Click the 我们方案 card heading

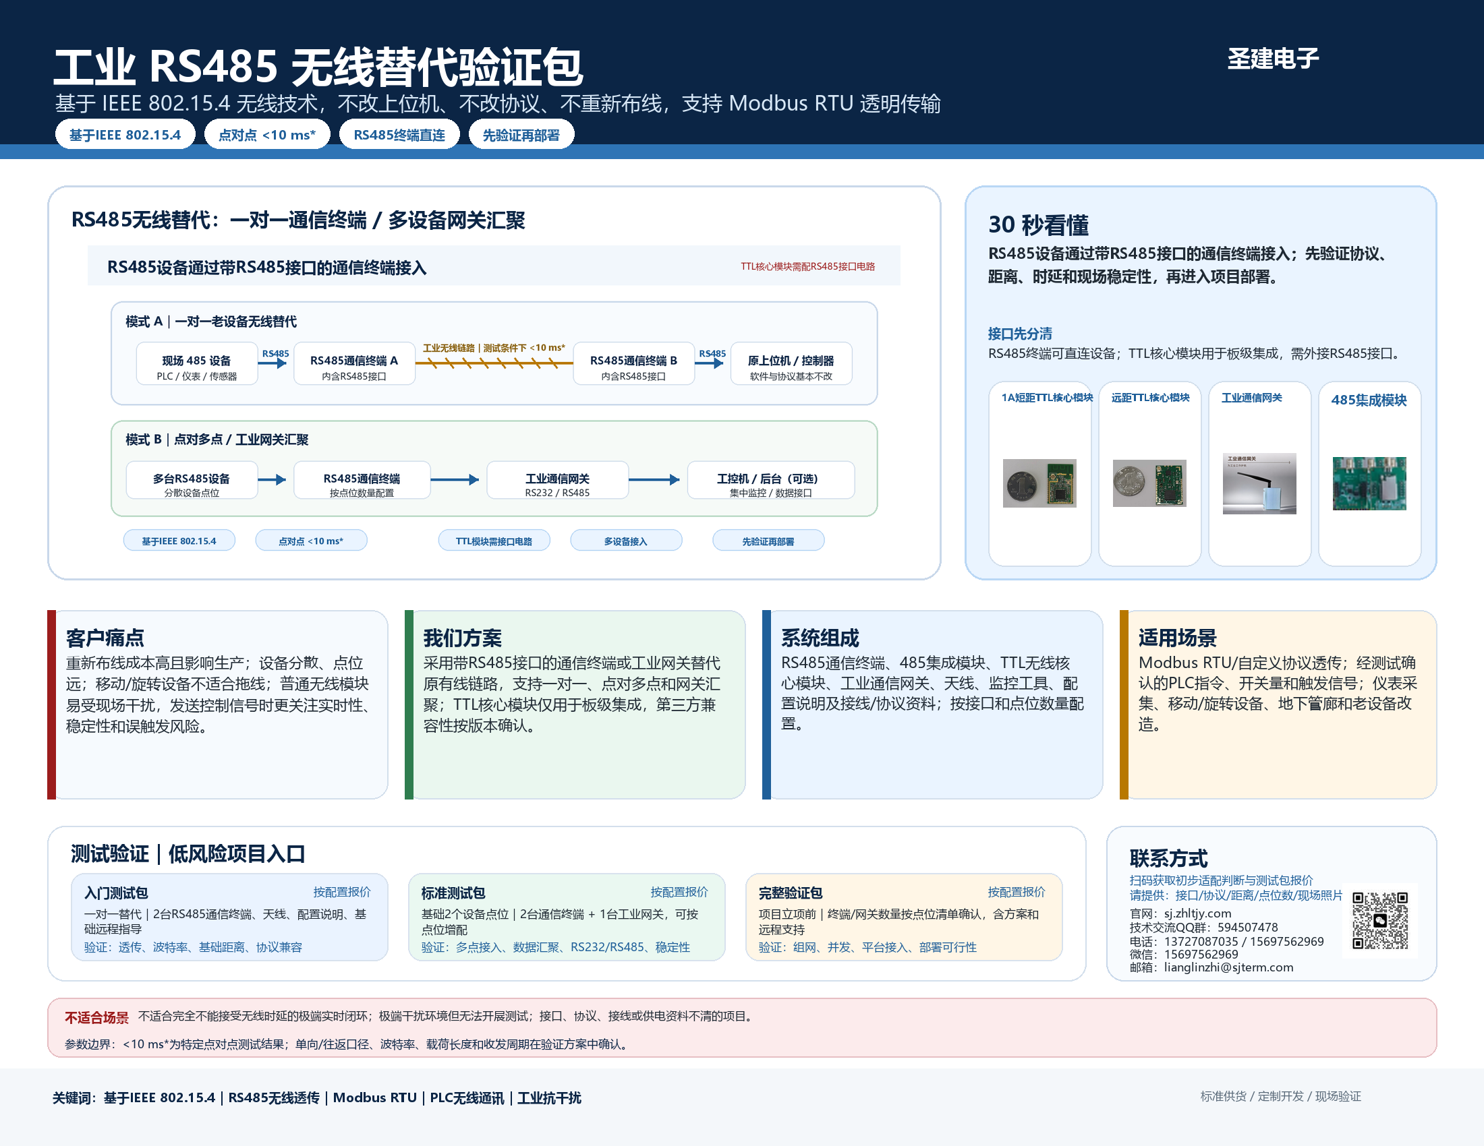[x=462, y=638]
